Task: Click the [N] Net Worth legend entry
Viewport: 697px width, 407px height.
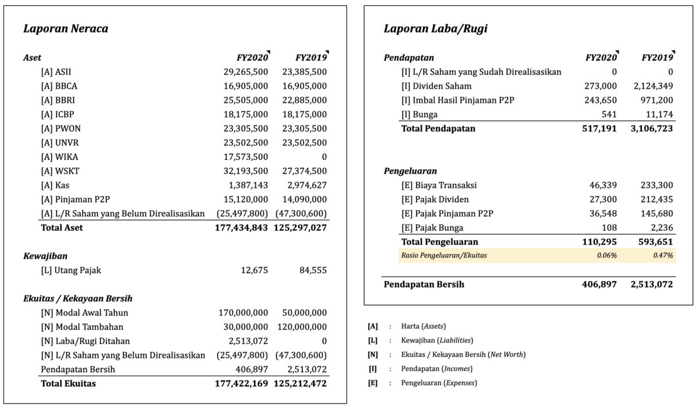Action: (x=463, y=354)
